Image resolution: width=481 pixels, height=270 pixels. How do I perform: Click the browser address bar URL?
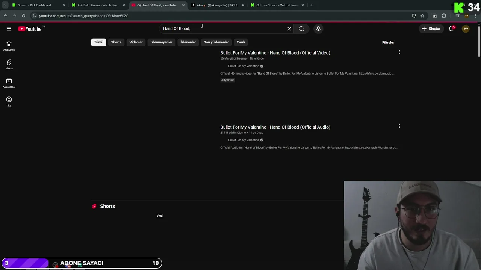(83, 16)
